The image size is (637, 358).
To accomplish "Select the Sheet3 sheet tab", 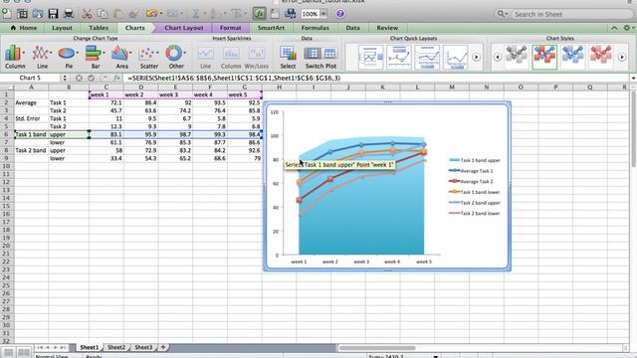I will [143, 347].
